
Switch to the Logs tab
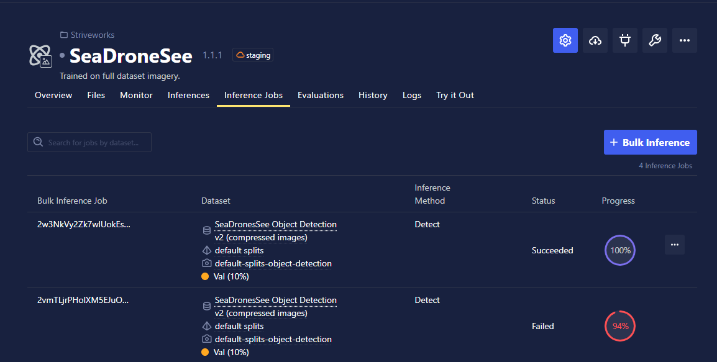pos(411,95)
